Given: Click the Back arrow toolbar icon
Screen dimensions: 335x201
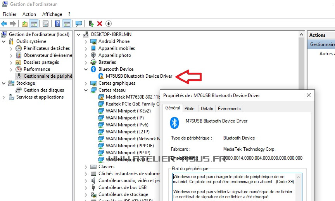Looking at the screenshot, I should tap(4, 24).
